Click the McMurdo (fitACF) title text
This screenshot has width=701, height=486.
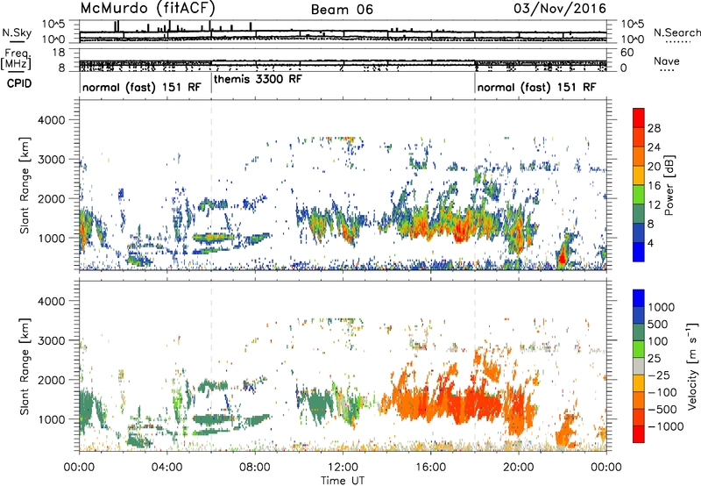click(148, 8)
